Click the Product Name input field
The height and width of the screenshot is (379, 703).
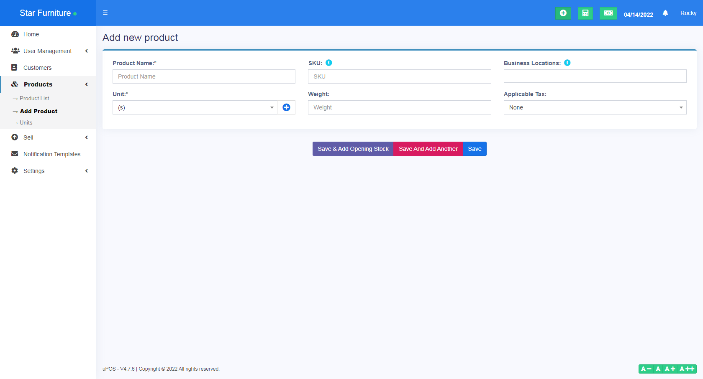pos(204,76)
